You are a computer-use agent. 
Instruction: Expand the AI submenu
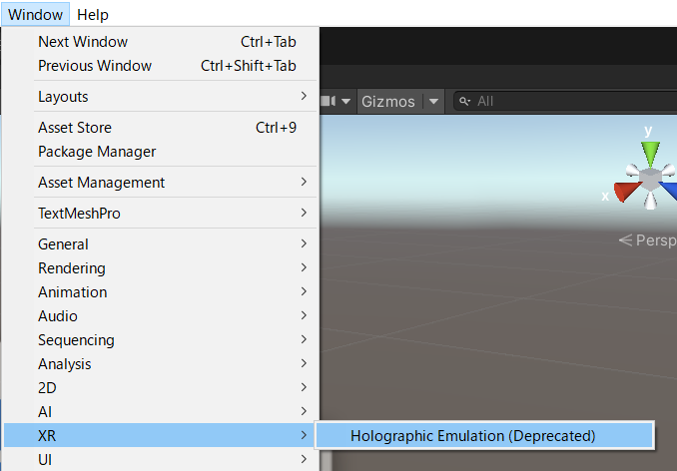pos(160,412)
